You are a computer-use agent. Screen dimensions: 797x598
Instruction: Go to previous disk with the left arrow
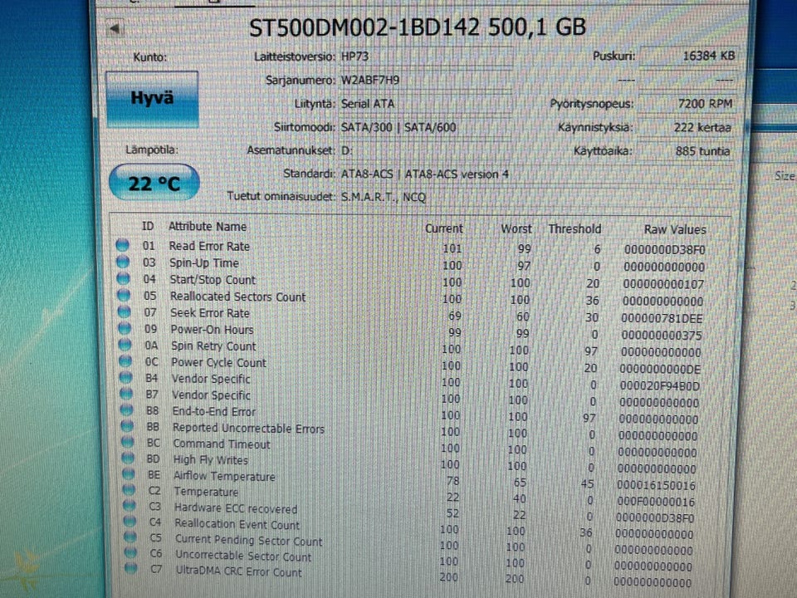(x=115, y=28)
